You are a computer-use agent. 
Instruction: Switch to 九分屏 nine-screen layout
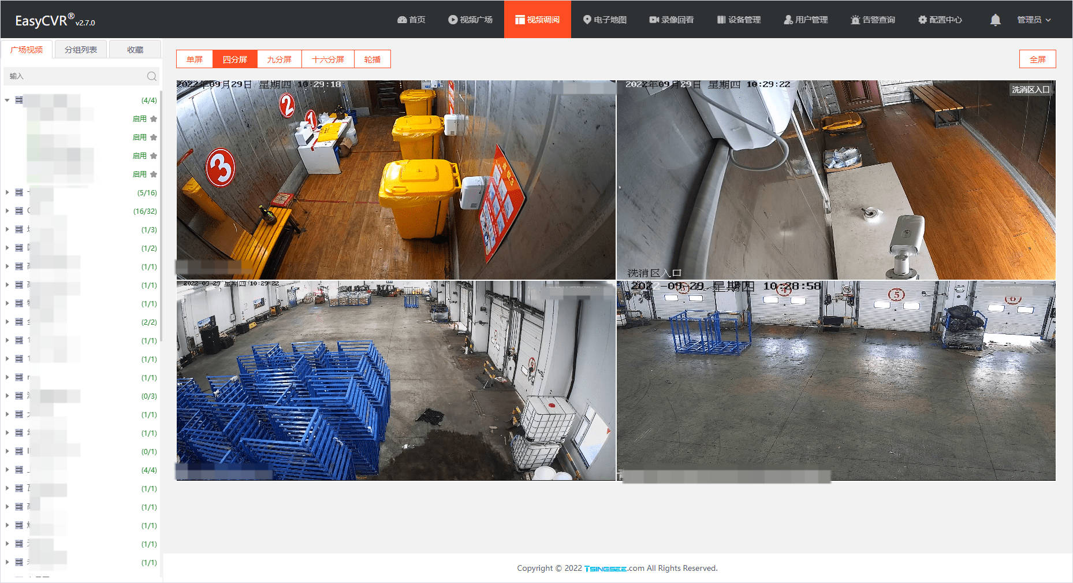[x=280, y=59]
